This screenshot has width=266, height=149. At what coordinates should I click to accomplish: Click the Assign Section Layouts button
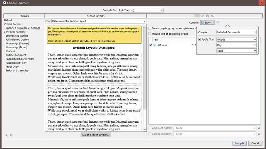click(x=96, y=135)
